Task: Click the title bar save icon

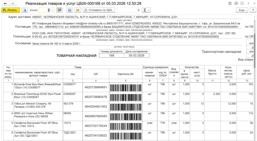Action: click(x=230, y=3)
